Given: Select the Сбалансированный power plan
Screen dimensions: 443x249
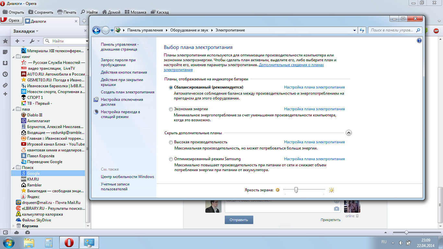Looking at the screenshot, I should [x=171, y=88].
